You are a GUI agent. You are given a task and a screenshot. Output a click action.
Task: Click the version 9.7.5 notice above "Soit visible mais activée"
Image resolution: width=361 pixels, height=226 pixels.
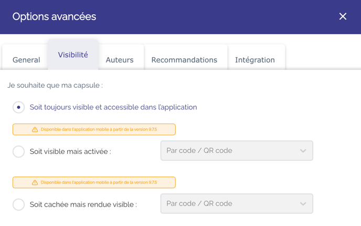[99, 129]
